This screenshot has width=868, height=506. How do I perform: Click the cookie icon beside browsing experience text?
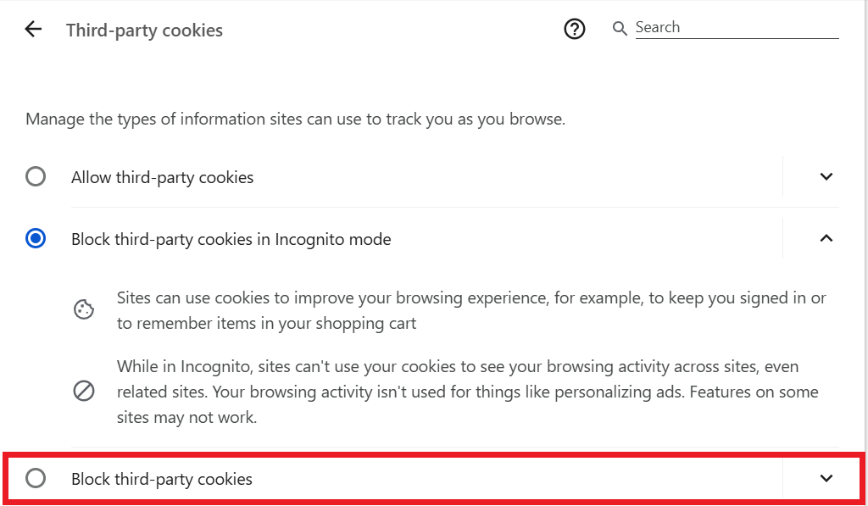pyautogui.click(x=84, y=309)
